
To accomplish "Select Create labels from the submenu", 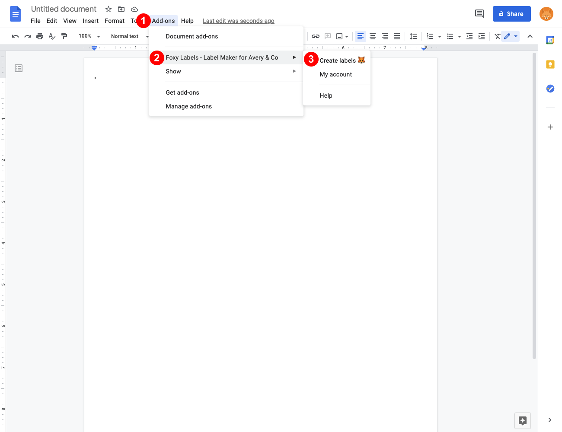I will 337,60.
